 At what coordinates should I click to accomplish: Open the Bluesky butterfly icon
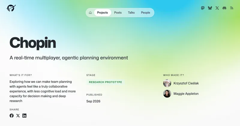pos(210,8)
